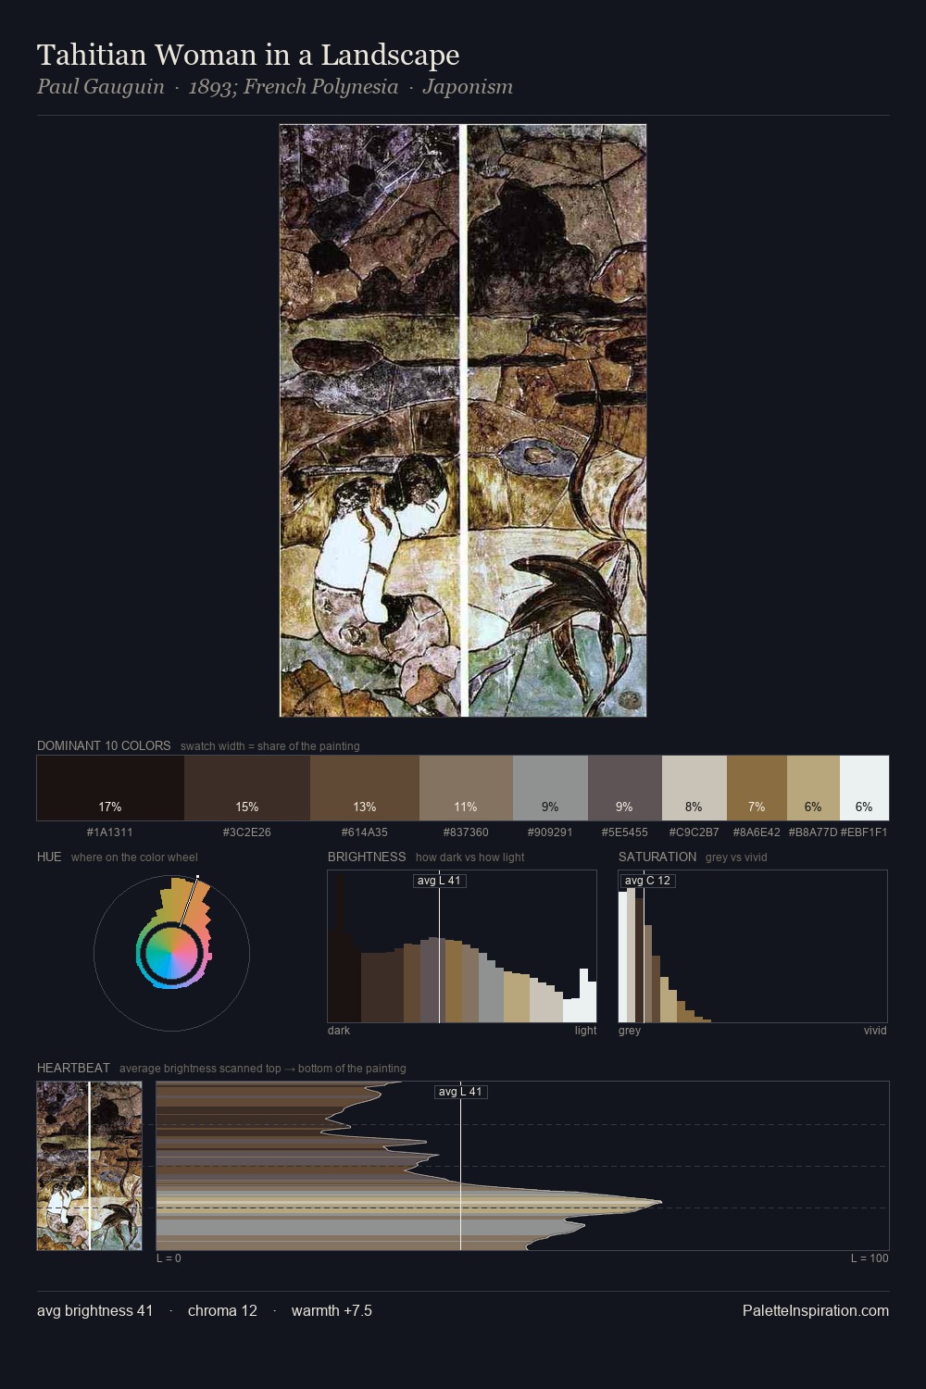Select the #EBF1F1 6% swatch
This screenshot has width=926, height=1389.
coord(864,788)
